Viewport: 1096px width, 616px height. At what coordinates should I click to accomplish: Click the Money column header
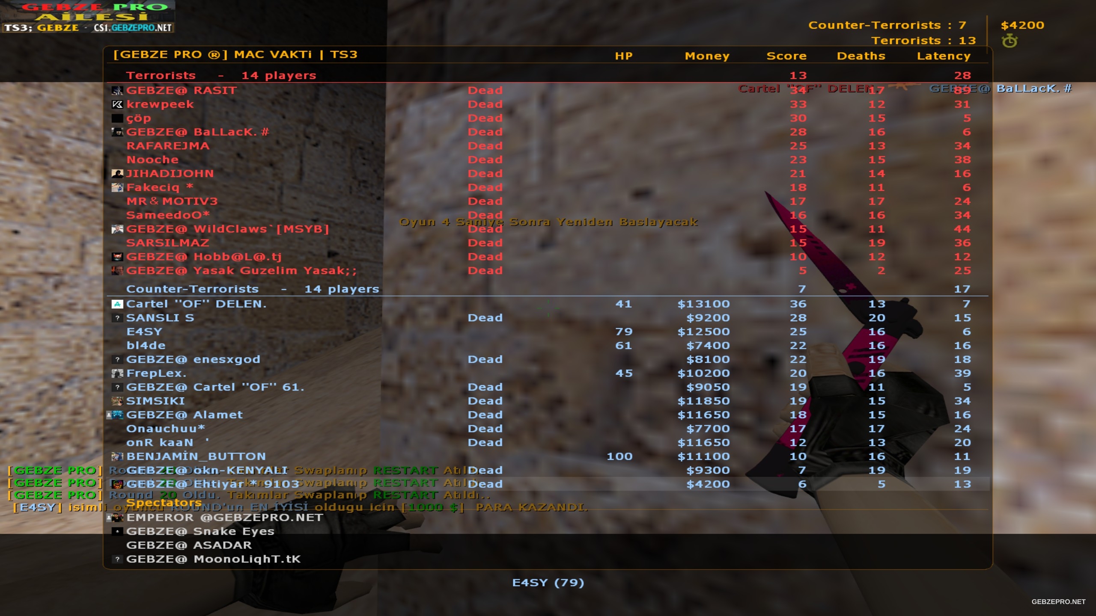pos(707,56)
